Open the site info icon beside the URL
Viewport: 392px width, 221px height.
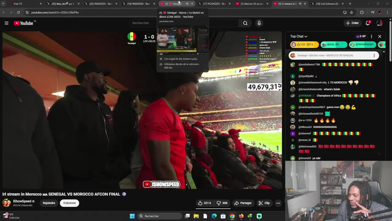pyautogui.click(x=27, y=12)
